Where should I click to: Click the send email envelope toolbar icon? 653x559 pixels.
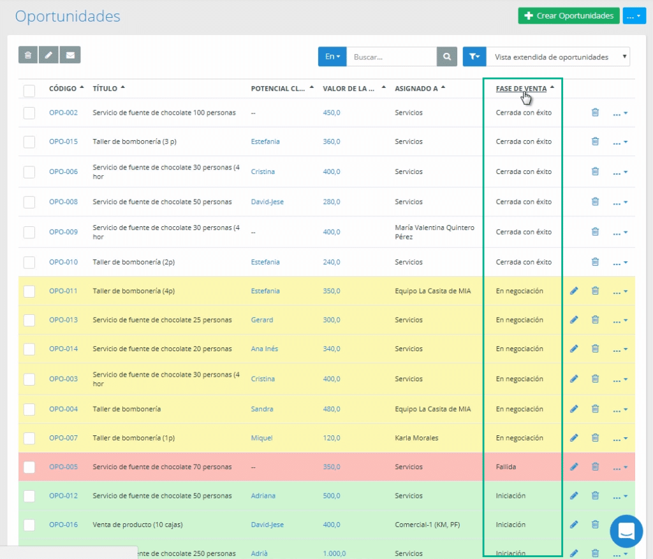pos(70,55)
